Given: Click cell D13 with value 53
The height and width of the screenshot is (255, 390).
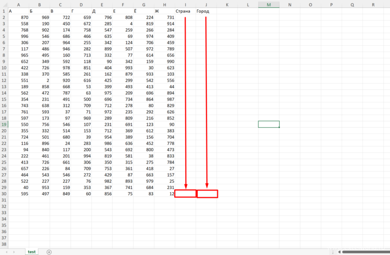Looking at the screenshot, I should click(81, 87).
